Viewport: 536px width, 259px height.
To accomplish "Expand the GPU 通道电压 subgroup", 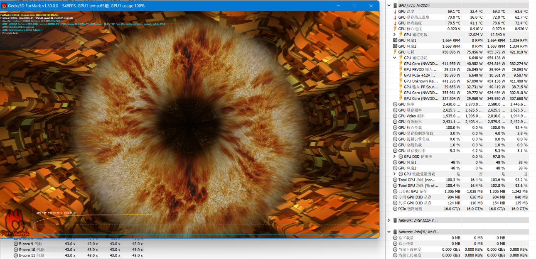I will point(395,35).
